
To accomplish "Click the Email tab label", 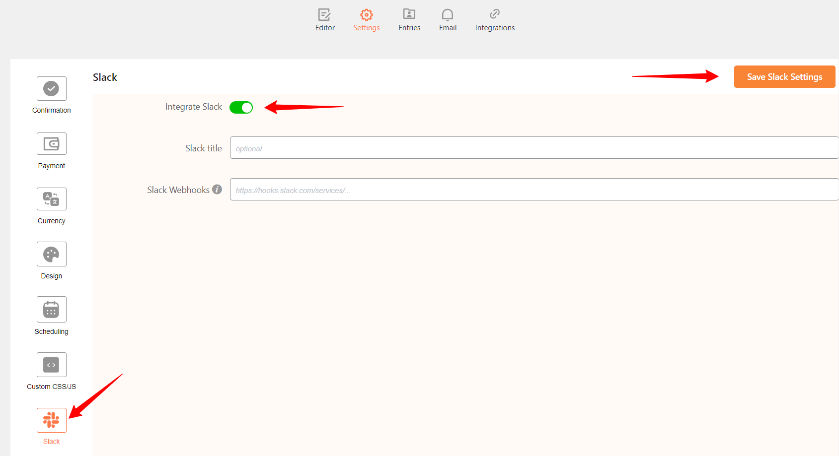I will pyautogui.click(x=448, y=28).
